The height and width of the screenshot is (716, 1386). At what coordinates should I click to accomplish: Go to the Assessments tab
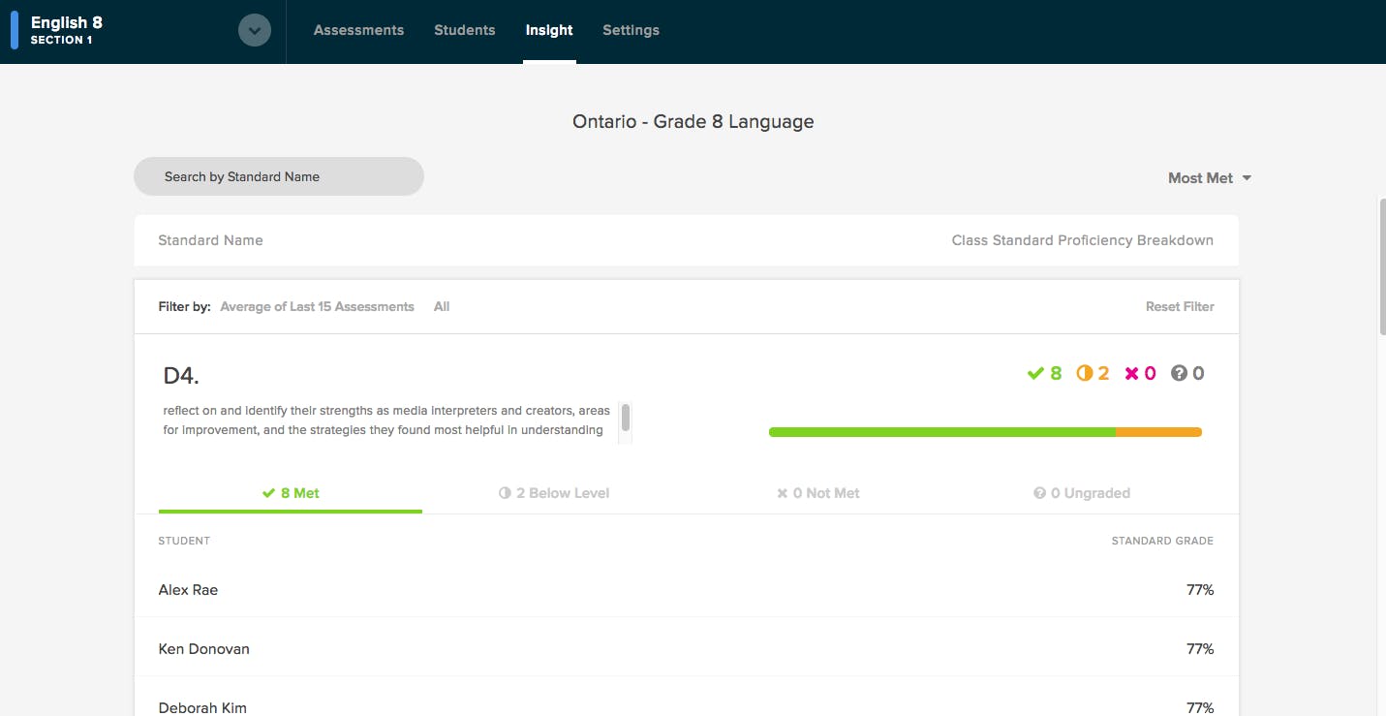click(x=358, y=30)
